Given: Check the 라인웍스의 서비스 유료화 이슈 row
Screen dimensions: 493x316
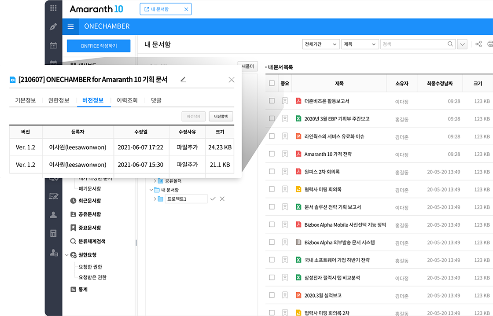Looking at the screenshot, I should pyautogui.click(x=272, y=136).
